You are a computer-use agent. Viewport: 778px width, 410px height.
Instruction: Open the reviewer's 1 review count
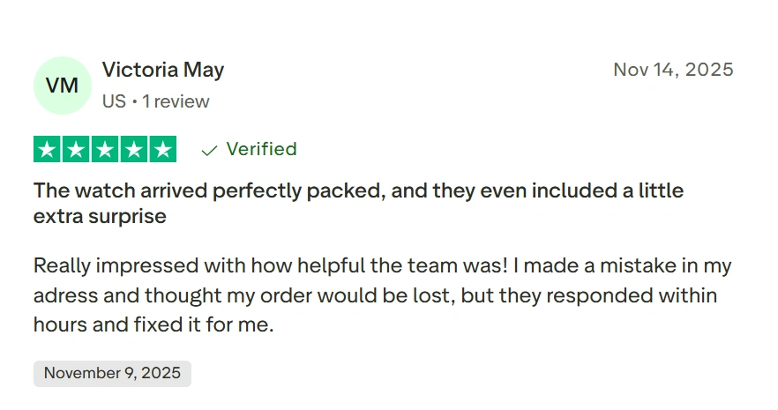click(176, 101)
